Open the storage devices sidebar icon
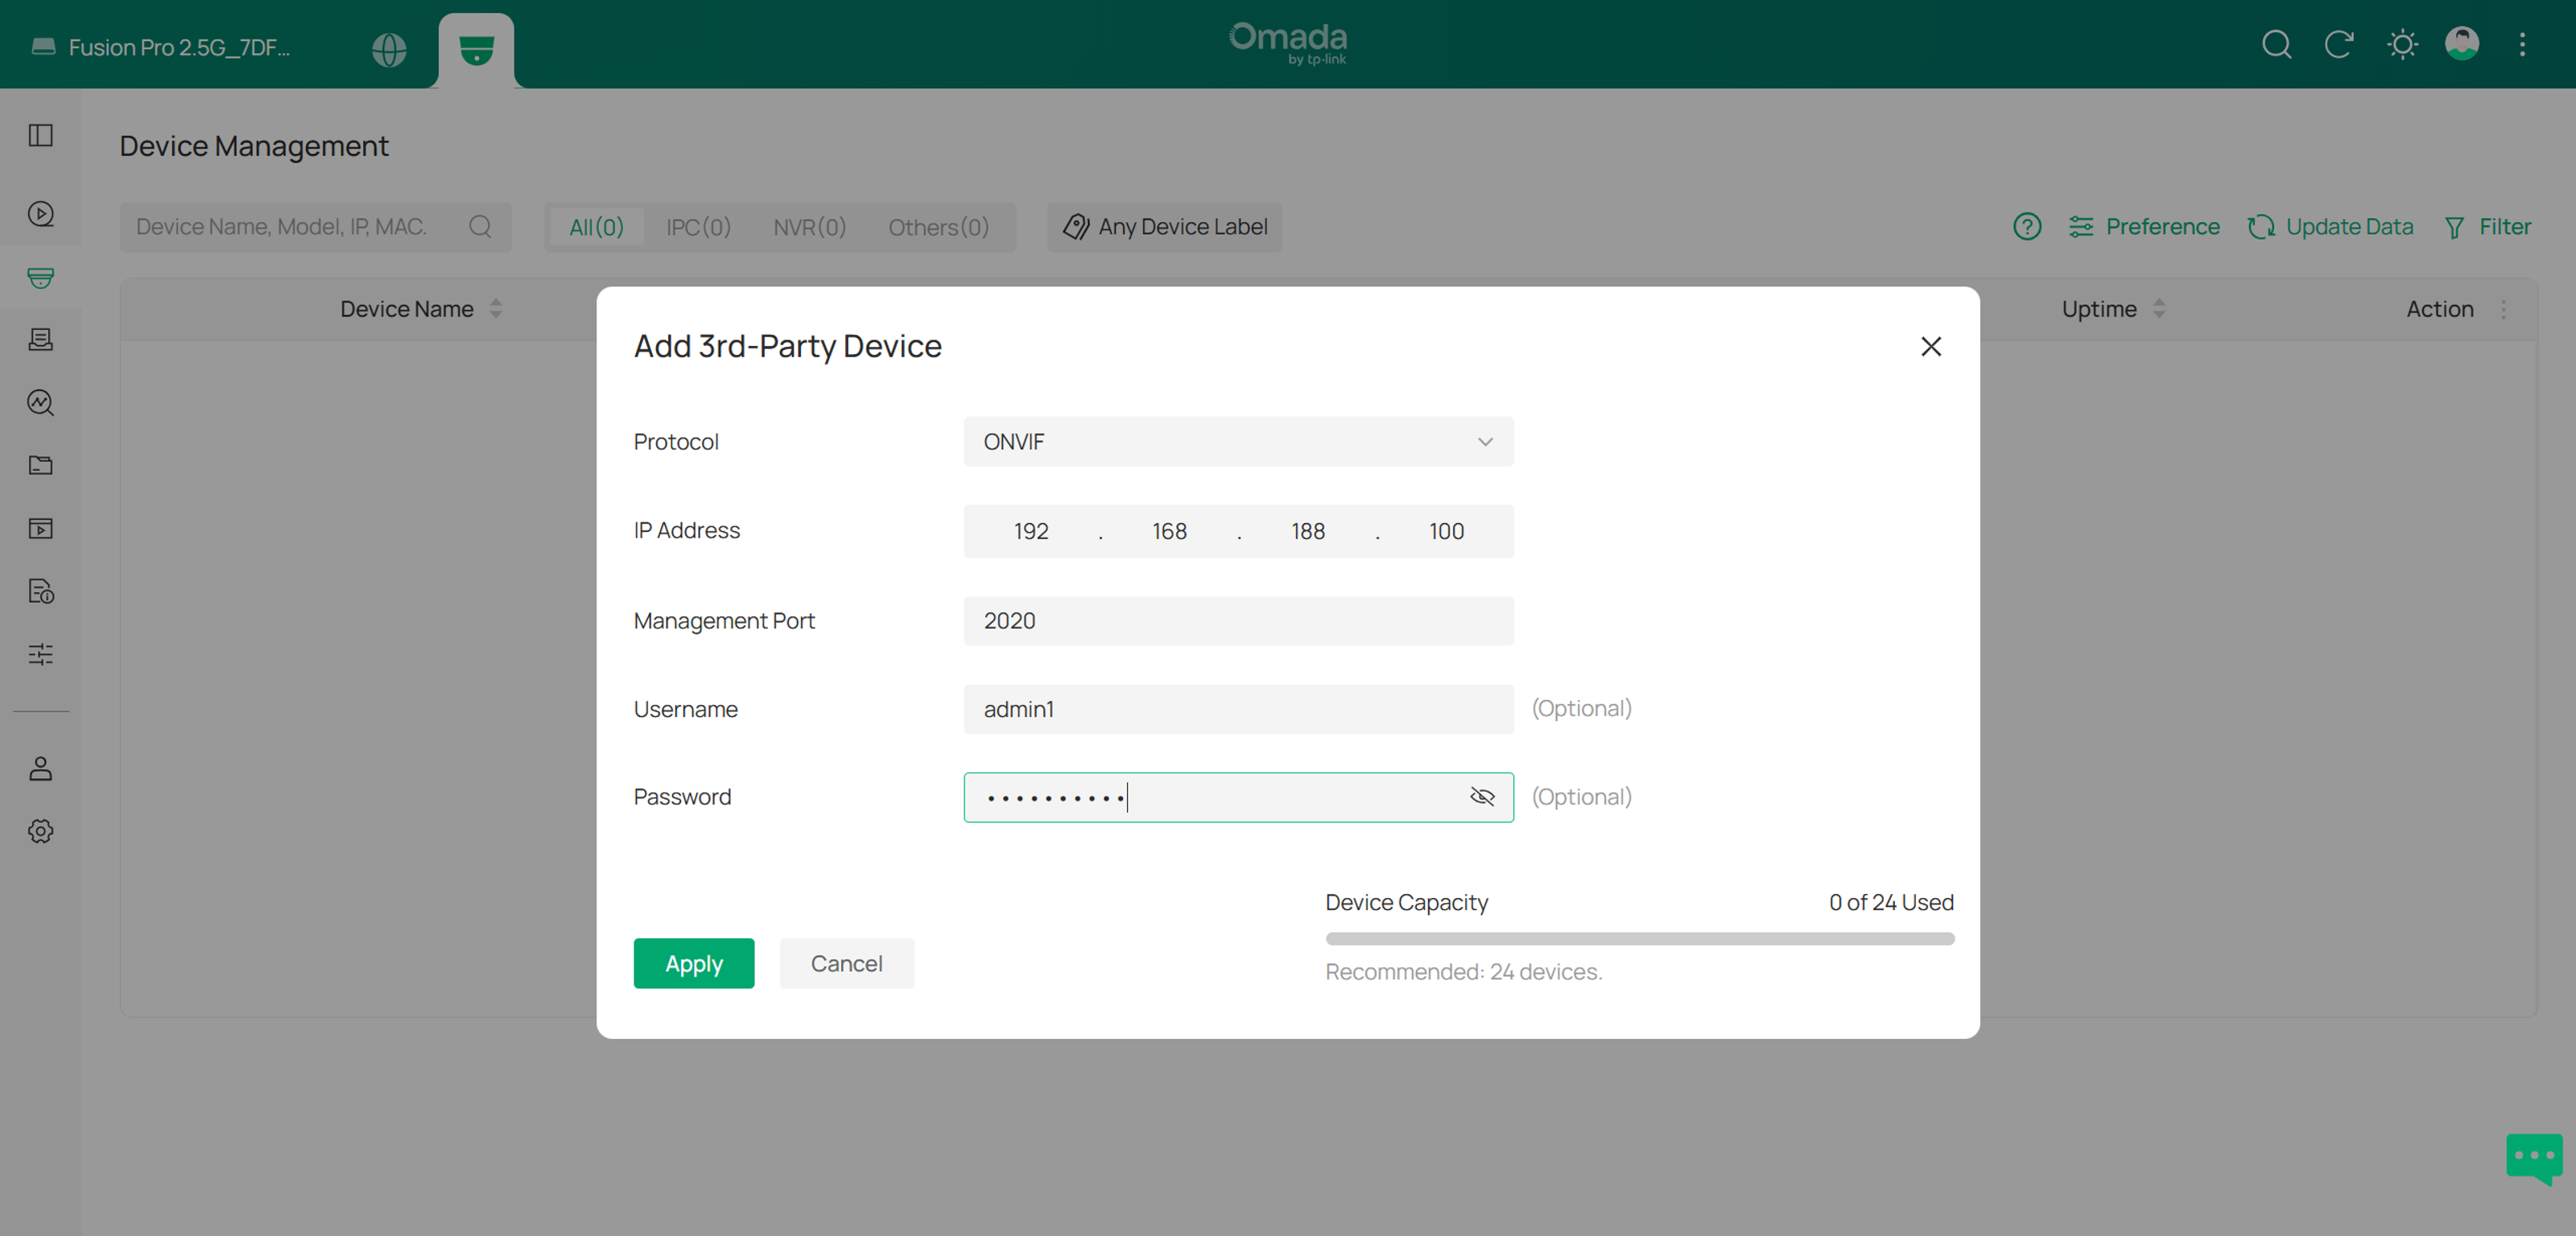The width and height of the screenshot is (2576, 1236). point(41,340)
